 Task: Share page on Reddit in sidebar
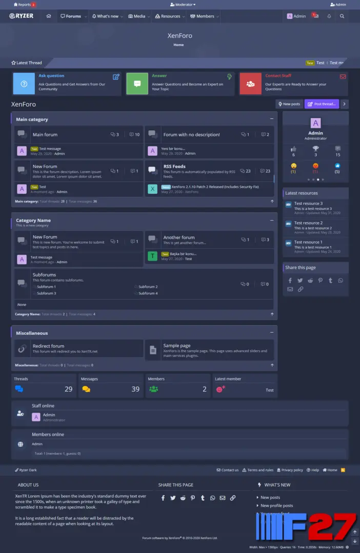pyautogui.click(x=310, y=281)
